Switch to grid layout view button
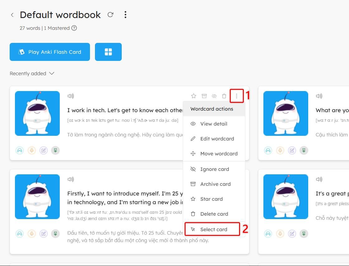This screenshot has height=266, width=349. [x=108, y=52]
